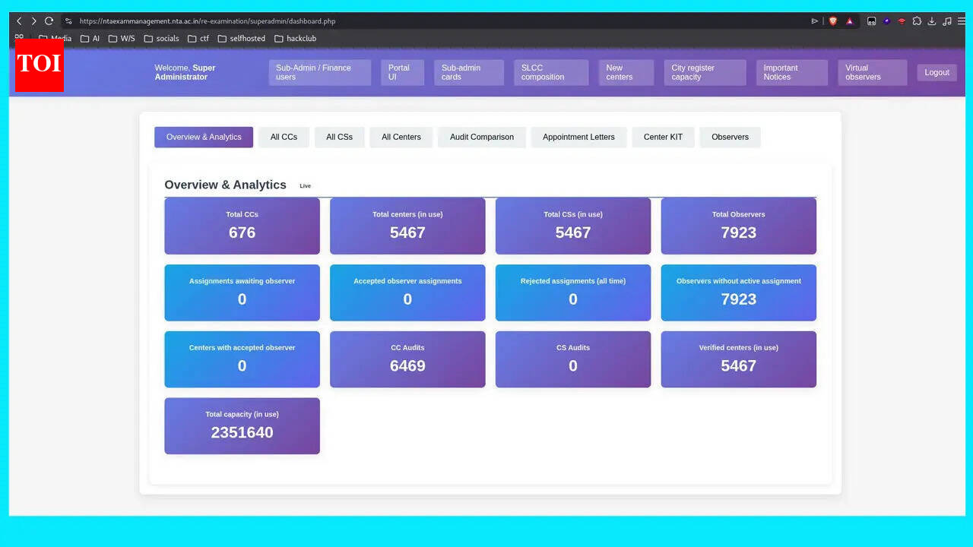
Task: Select the Overview & Analytics tab
Action: (x=204, y=137)
